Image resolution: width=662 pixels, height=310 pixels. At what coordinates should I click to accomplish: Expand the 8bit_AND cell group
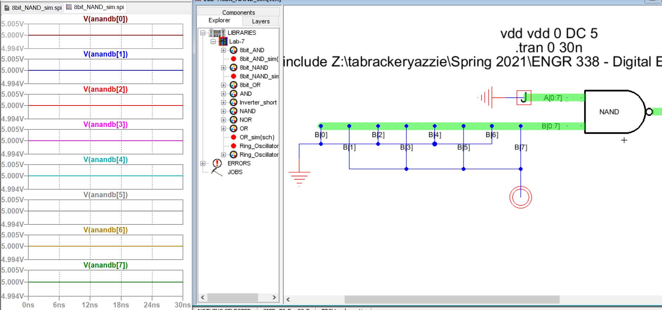(x=224, y=50)
